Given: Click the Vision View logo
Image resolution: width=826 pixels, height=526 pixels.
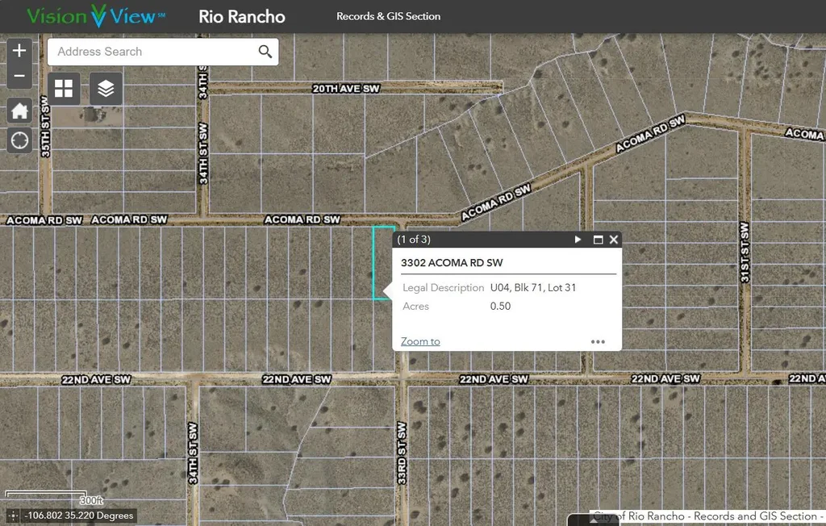Looking at the screenshot, I should 97,16.
